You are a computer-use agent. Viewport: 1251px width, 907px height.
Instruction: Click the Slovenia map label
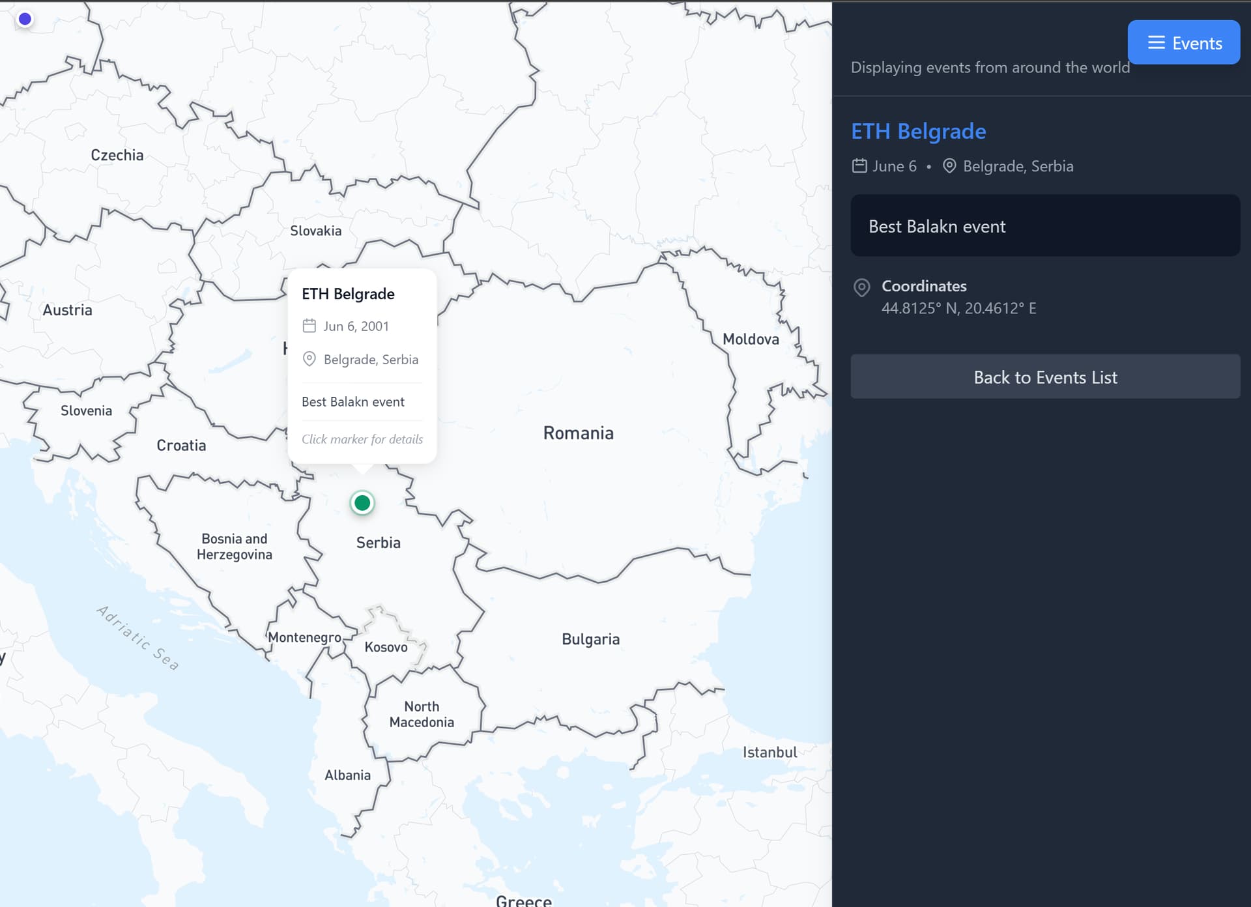click(86, 410)
